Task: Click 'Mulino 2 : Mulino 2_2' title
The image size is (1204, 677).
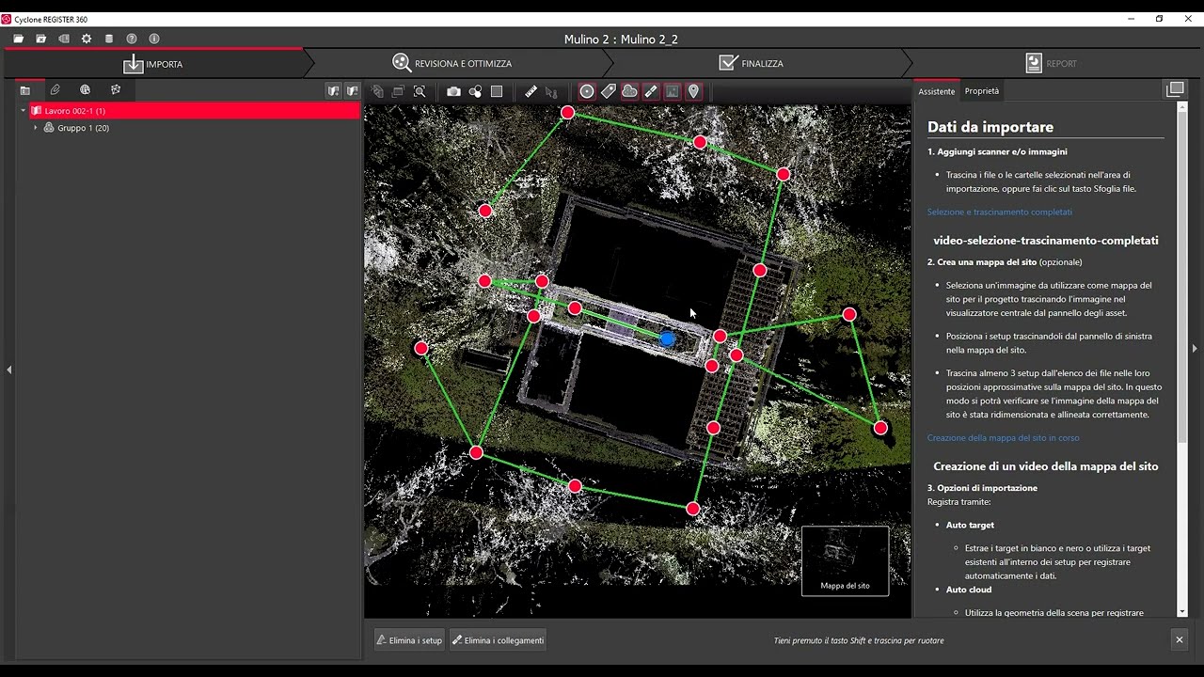Action: [x=621, y=39]
